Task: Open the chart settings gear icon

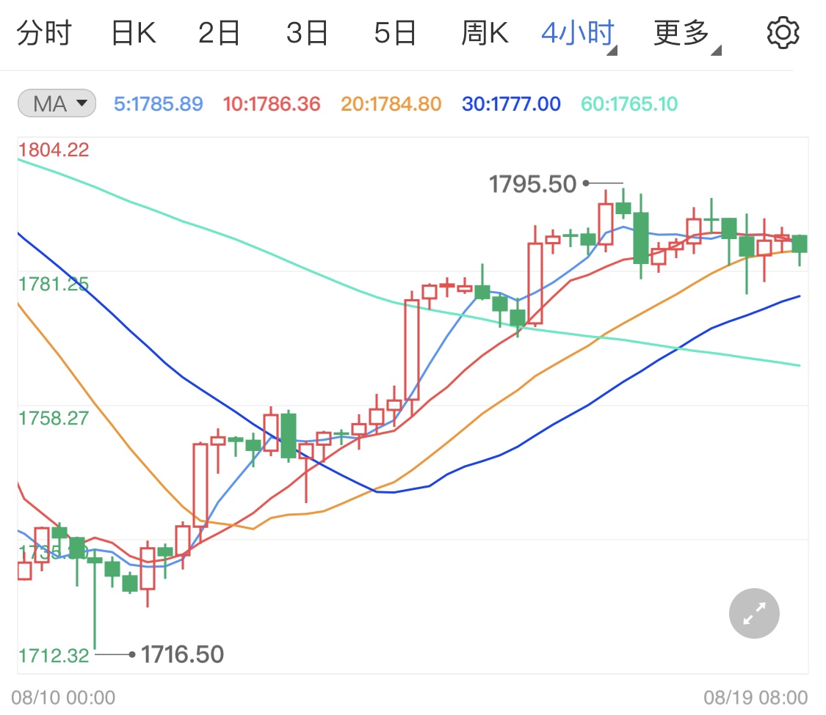Action: 783,32
